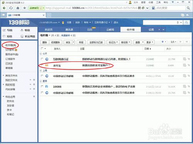The image size is (193, 144).
Task: Go to browser home page
Action: click(18, 8)
